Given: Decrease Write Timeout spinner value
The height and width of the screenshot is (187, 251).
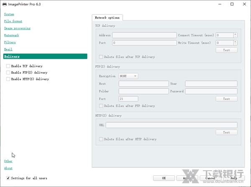Looking at the screenshot, I should (235, 44).
